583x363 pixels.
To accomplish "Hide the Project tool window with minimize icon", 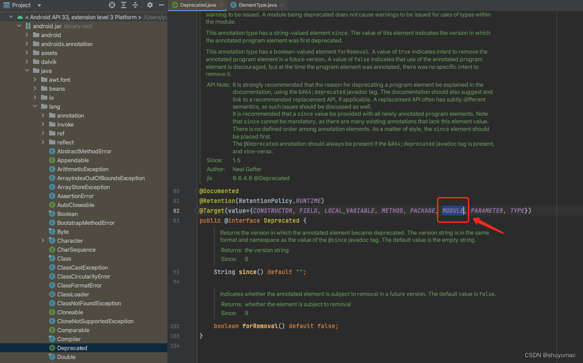I will pyautogui.click(x=162, y=5).
